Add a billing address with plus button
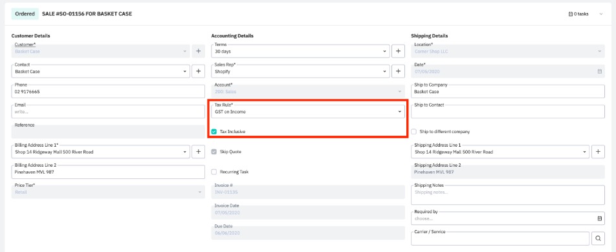Image resolution: width=616 pixels, height=252 pixels. click(198, 151)
